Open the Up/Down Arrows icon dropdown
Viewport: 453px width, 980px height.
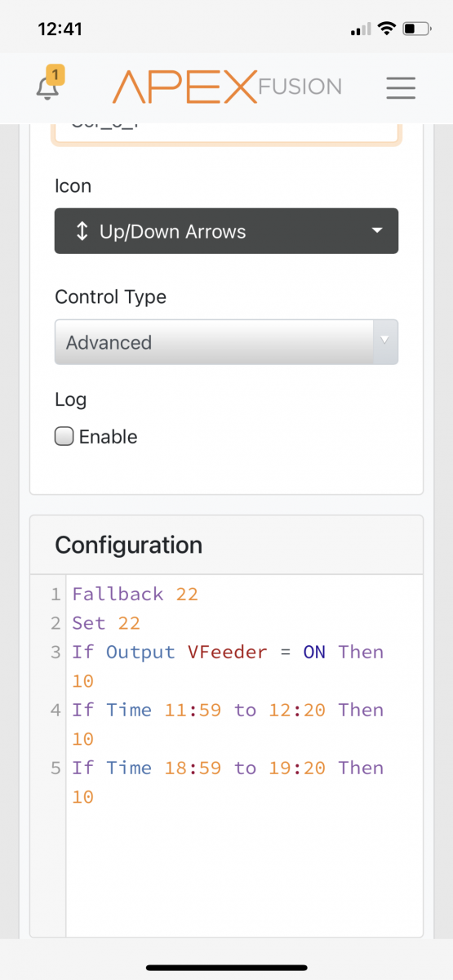pos(226,231)
